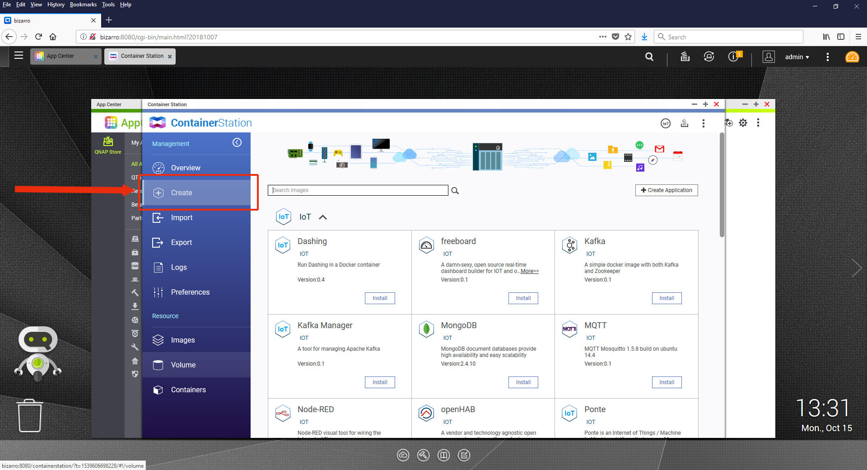Switch to the App Center tab

(65, 56)
